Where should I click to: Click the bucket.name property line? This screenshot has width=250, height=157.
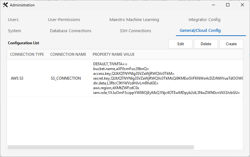[121, 69]
